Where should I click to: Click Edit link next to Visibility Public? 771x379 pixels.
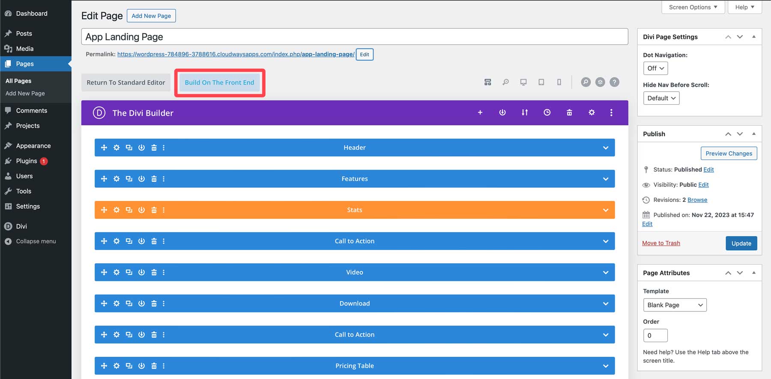click(x=703, y=185)
